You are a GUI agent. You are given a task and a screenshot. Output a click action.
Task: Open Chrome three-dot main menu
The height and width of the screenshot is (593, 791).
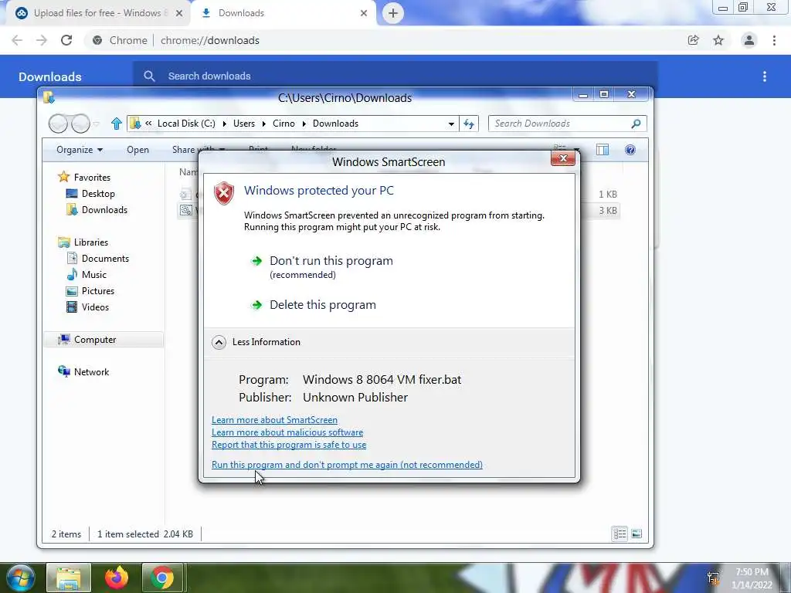[x=774, y=40]
